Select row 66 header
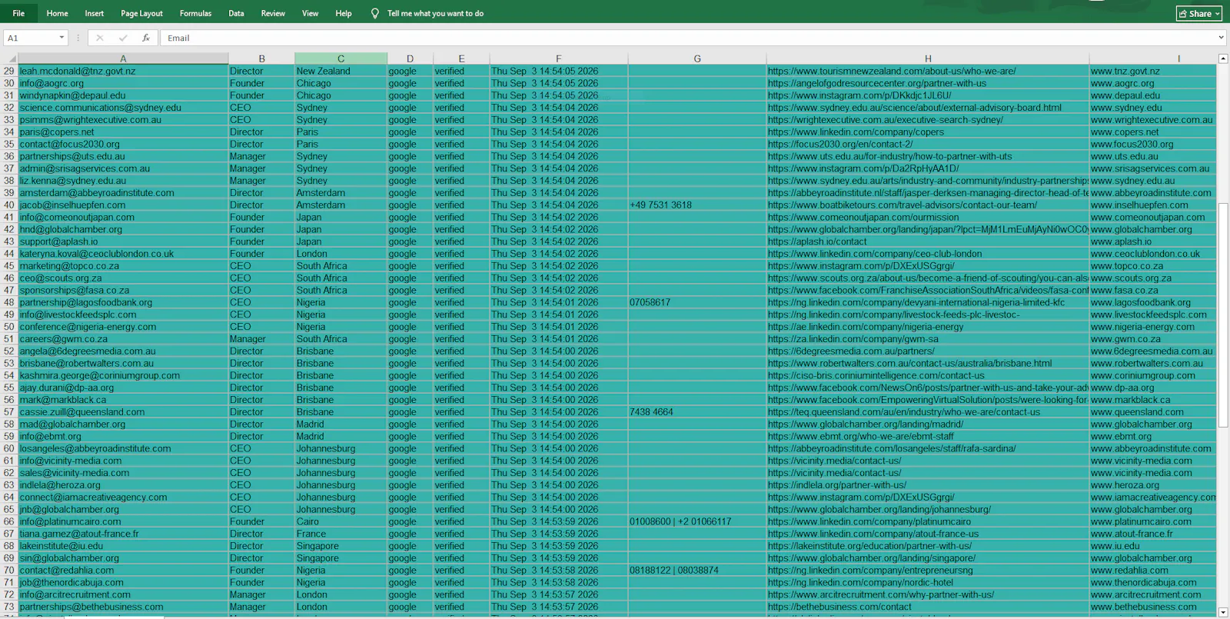Screen dimensions: 1230x619 coord(9,521)
